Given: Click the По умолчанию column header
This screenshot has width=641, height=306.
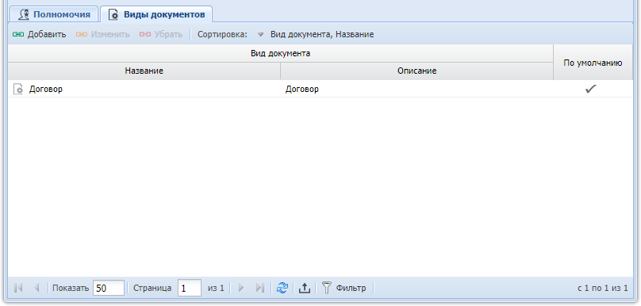Looking at the screenshot, I should (593, 63).
